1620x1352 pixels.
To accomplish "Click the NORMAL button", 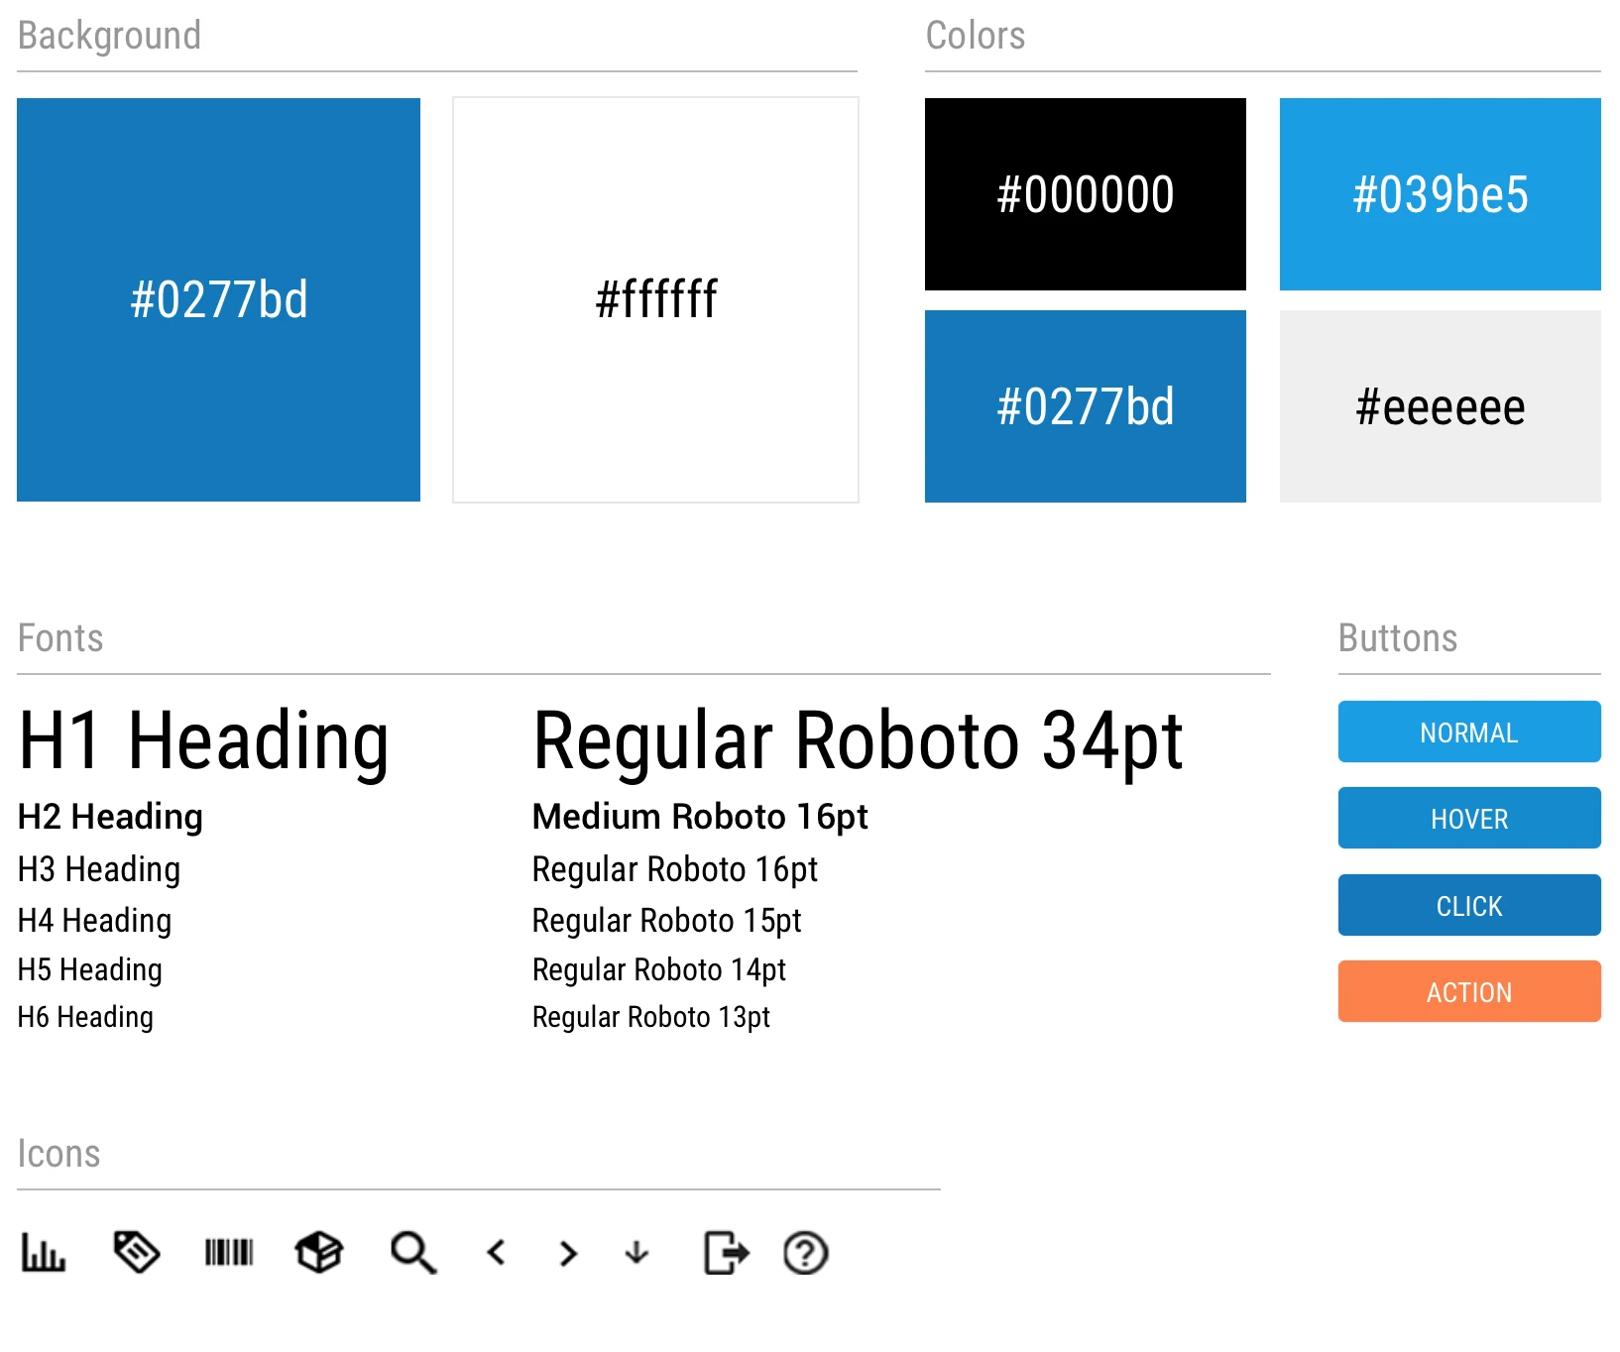I will pyautogui.click(x=1469, y=732).
